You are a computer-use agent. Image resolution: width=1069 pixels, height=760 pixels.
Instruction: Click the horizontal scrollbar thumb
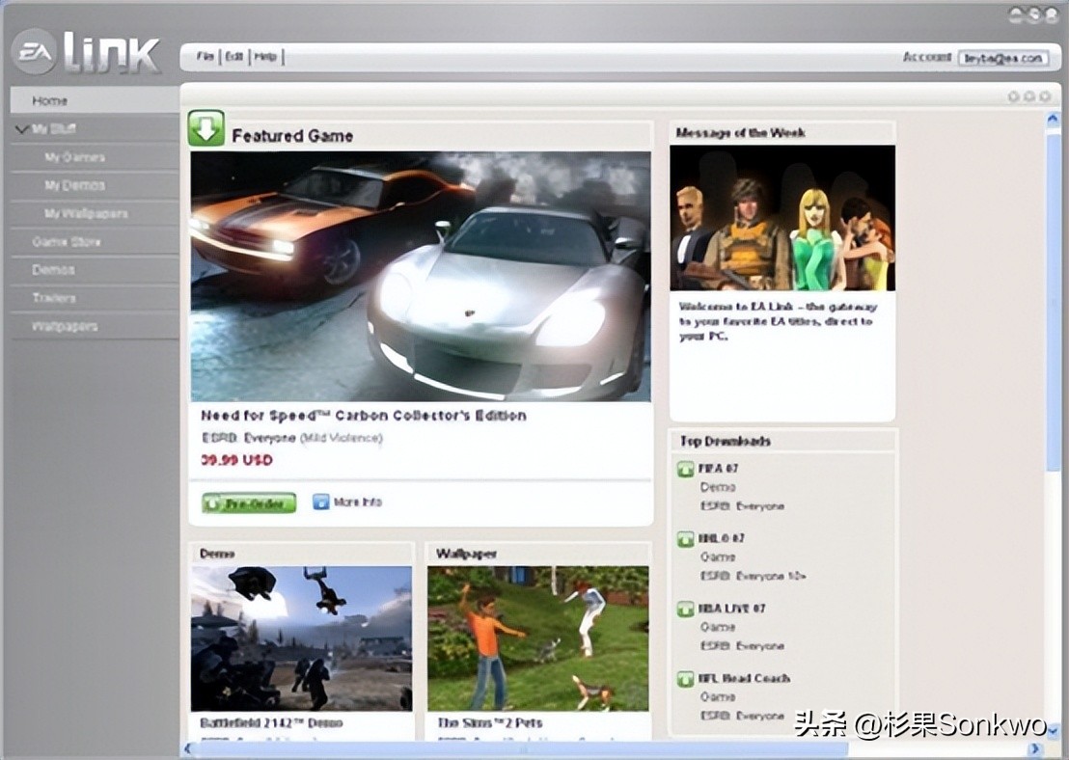pyautogui.click(x=523, y=749)
